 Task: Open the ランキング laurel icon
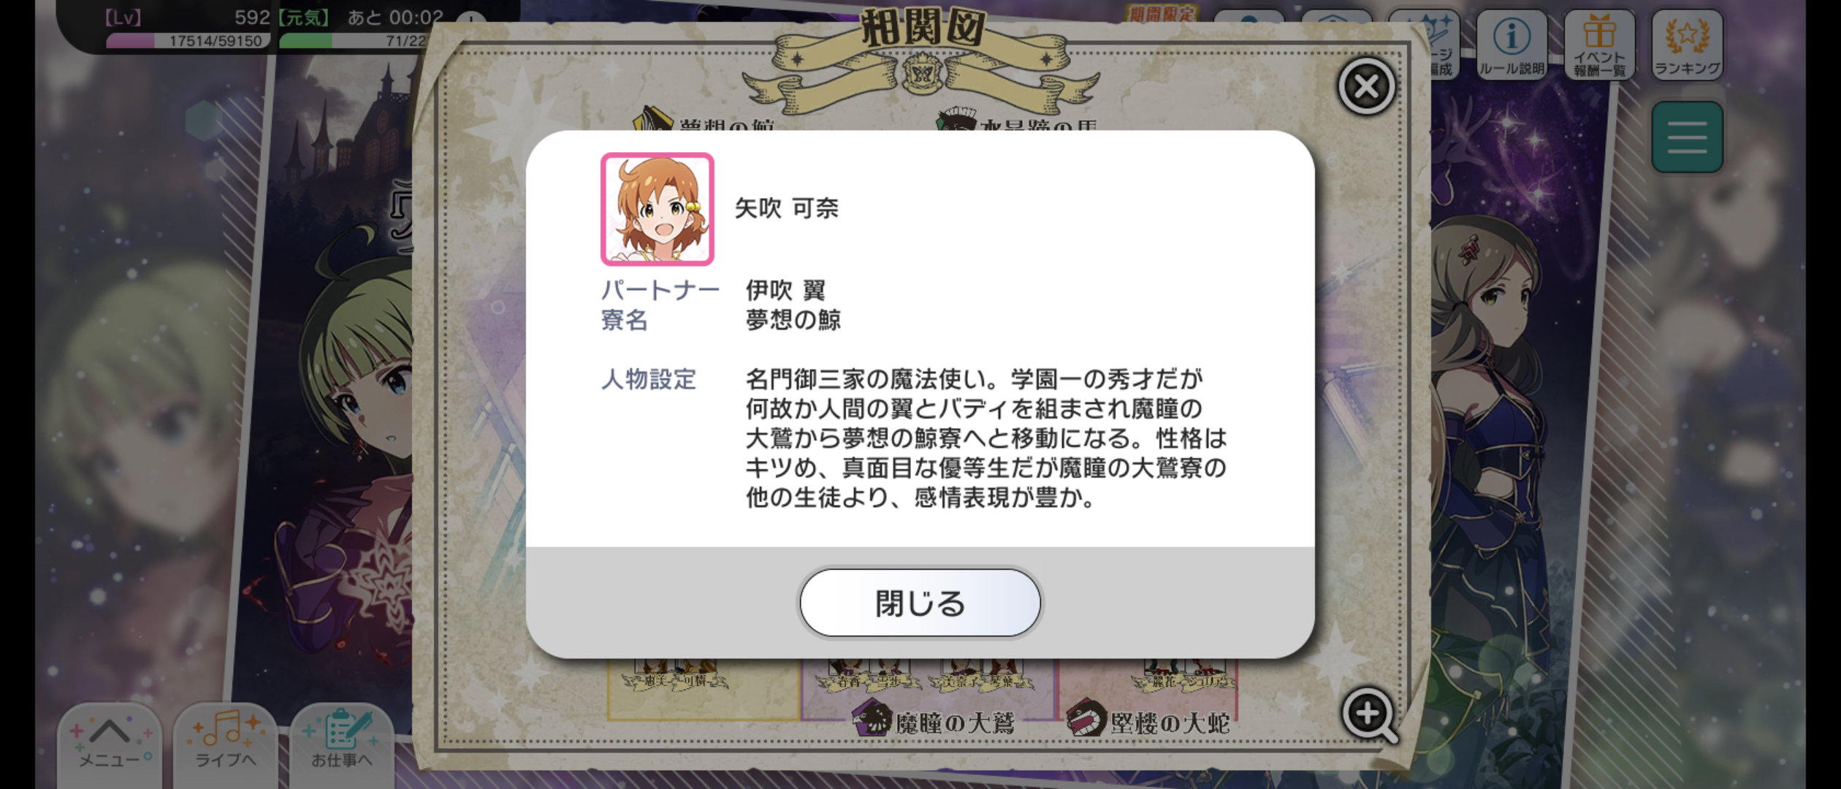click(1687, 45)
